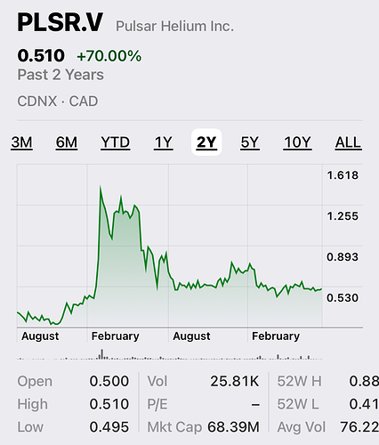Click the Mkt Cap label
Image resolution: width=379 pixels, height=445 pixels.
click(174, 427)
